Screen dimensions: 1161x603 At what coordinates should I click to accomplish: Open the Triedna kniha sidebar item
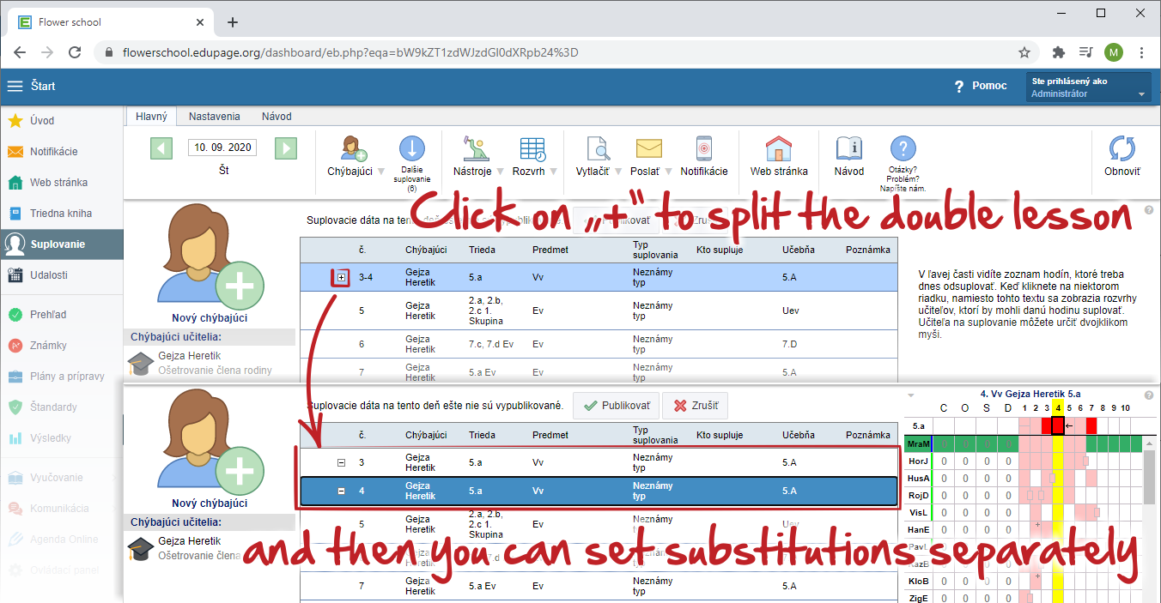pos(61,214)
